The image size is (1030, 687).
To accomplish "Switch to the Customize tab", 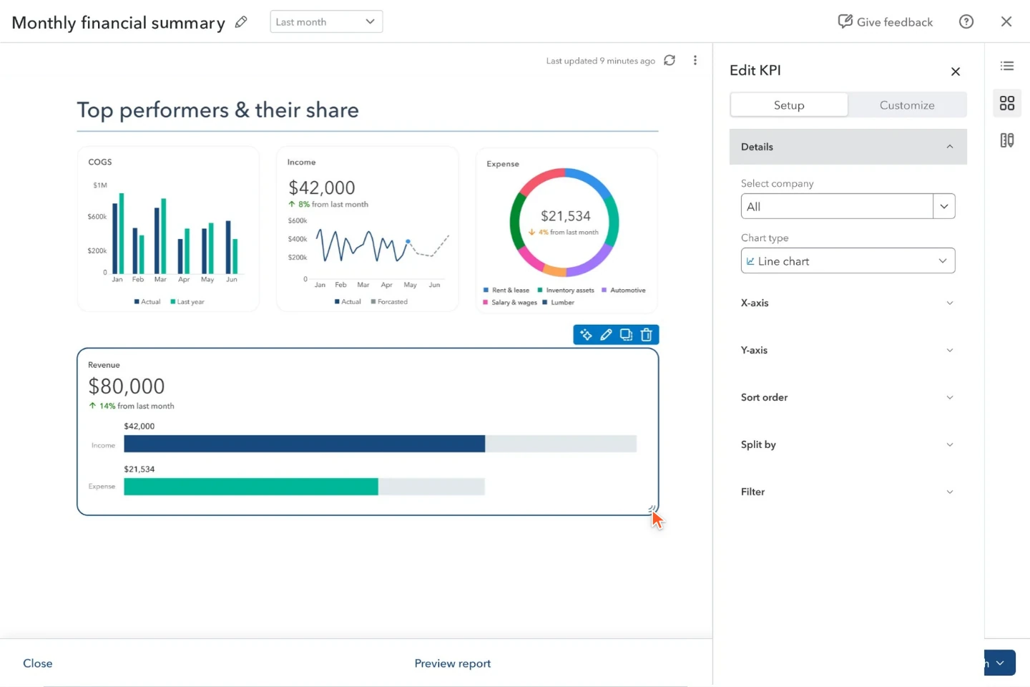I will click(907, 104).
